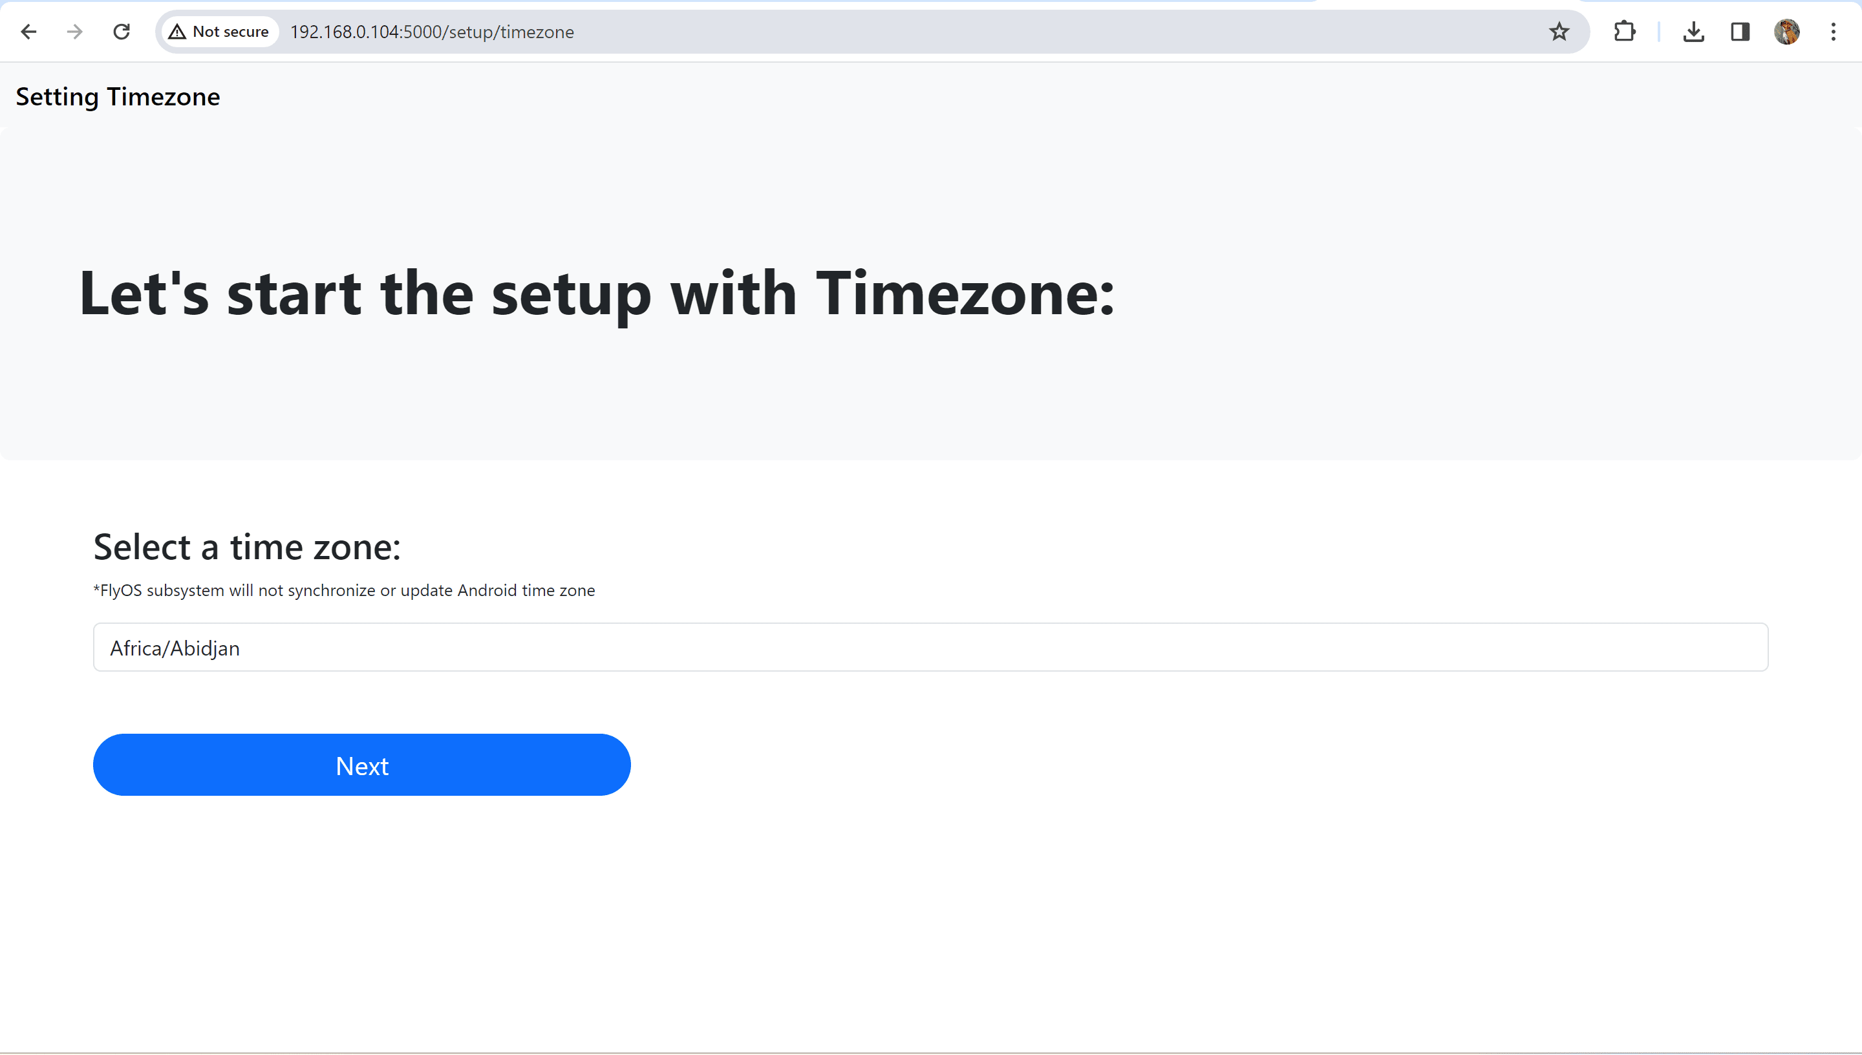Expand the Africa/Abidjan time zone dropdown

pos(930,647)
